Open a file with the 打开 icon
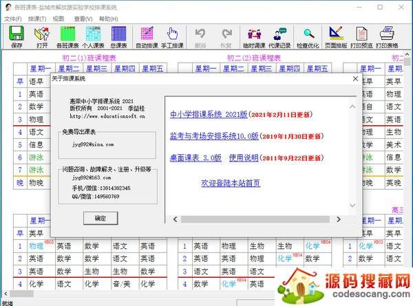The width and height of the screenshot is (413, 306). (43, 37)
